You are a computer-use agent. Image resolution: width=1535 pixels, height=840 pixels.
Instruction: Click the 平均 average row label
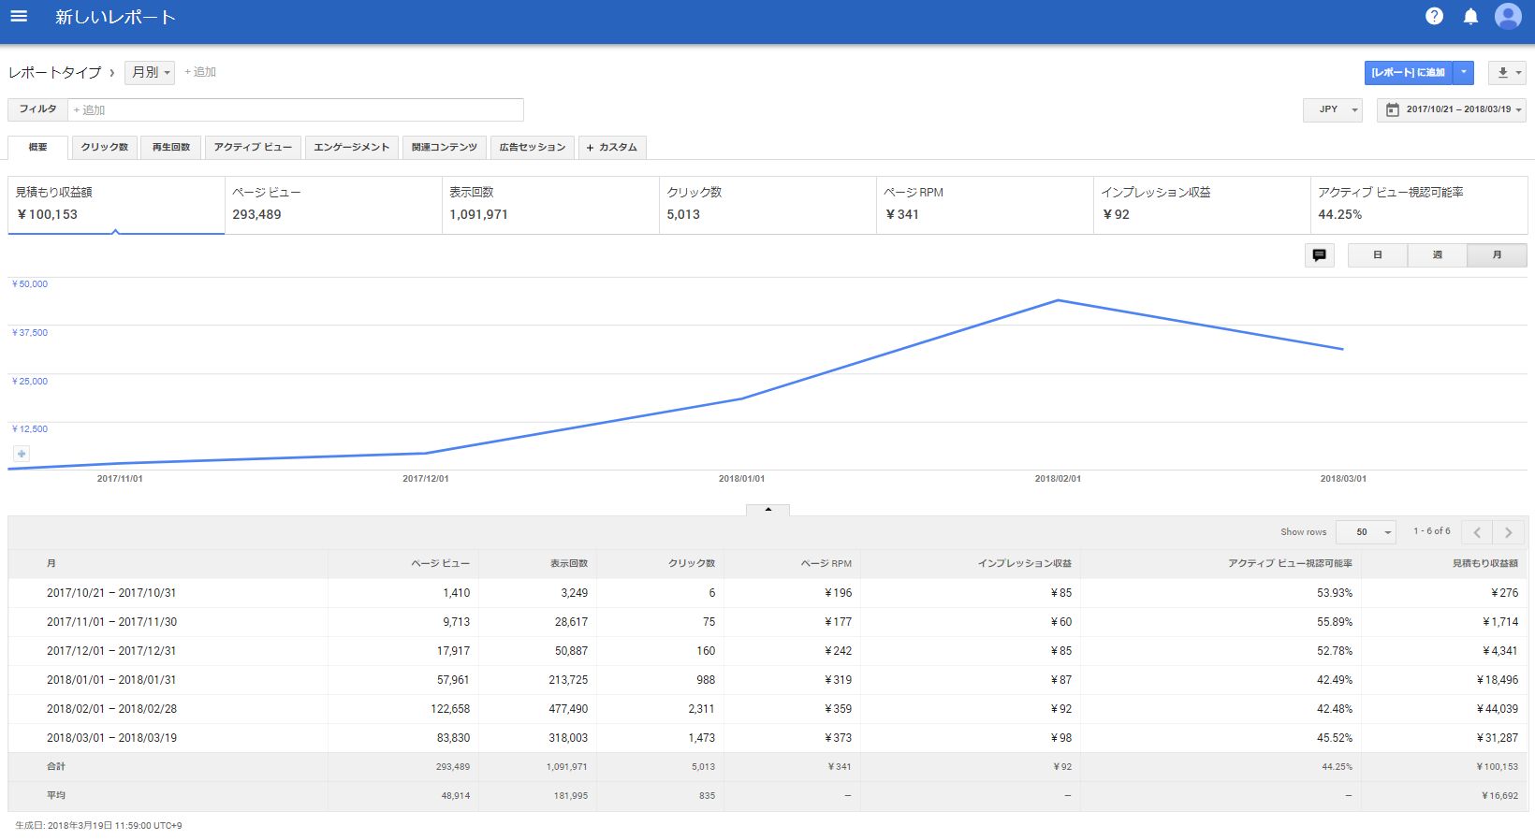click(56, 796)
